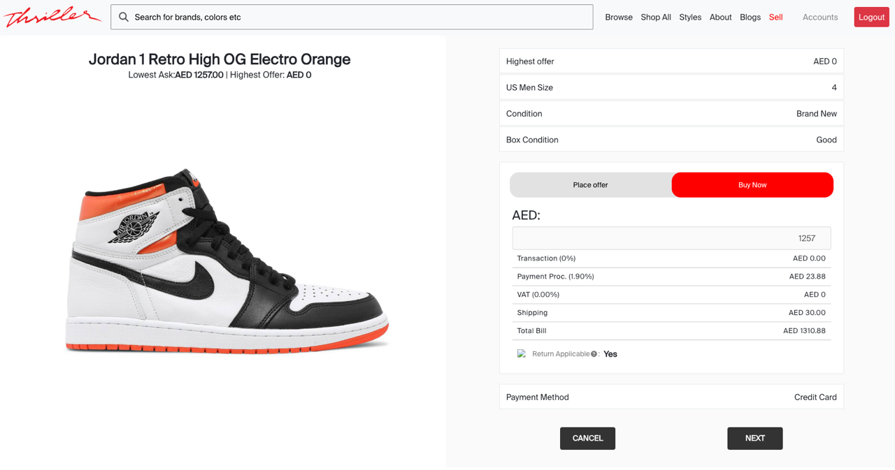The image size is (895, 470).
Task: Click the Jordan 1 sneaker image
Action: [224, 258]
